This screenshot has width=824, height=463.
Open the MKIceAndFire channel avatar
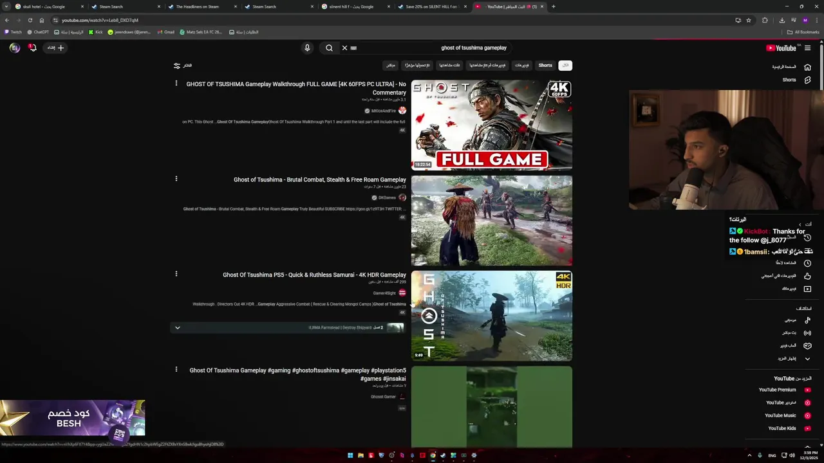[x=402, y=111]
